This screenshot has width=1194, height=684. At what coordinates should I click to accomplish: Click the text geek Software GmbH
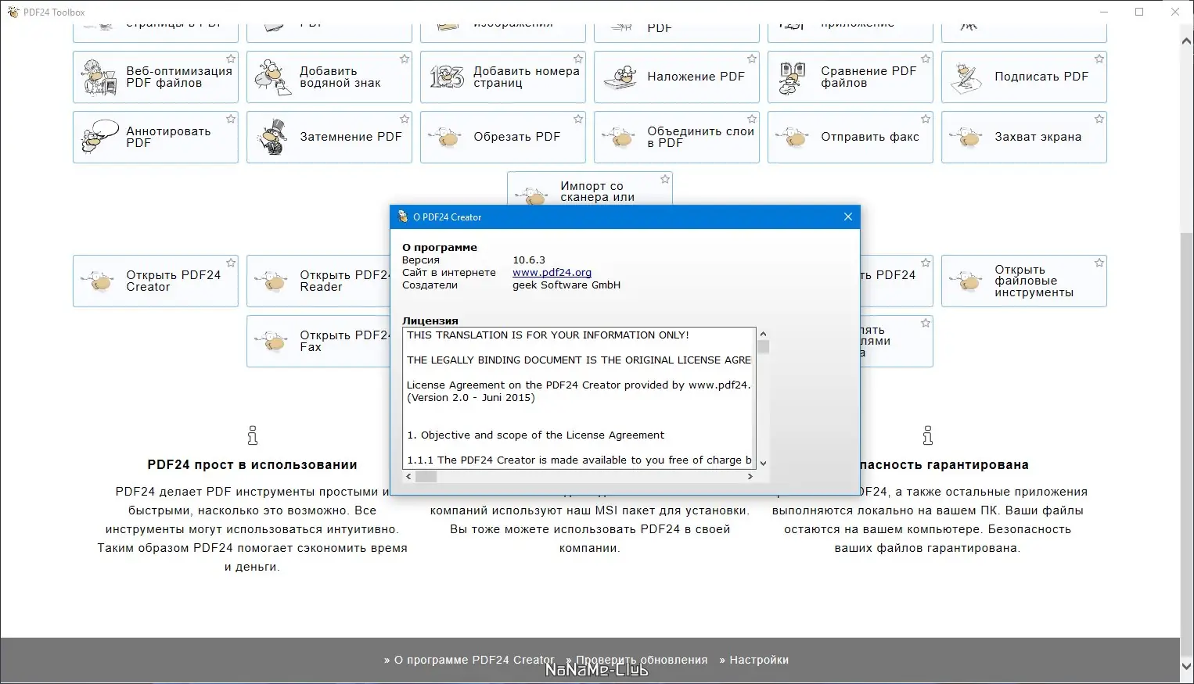(x=566, y=285)
